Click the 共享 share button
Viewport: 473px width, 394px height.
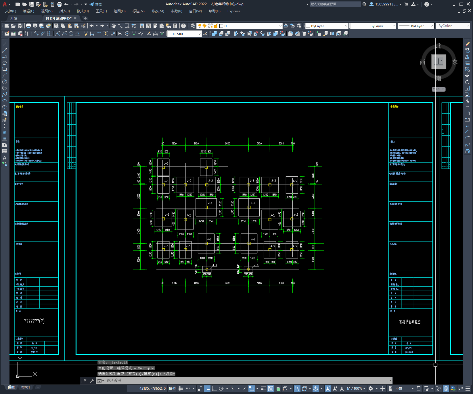point(96,4)
